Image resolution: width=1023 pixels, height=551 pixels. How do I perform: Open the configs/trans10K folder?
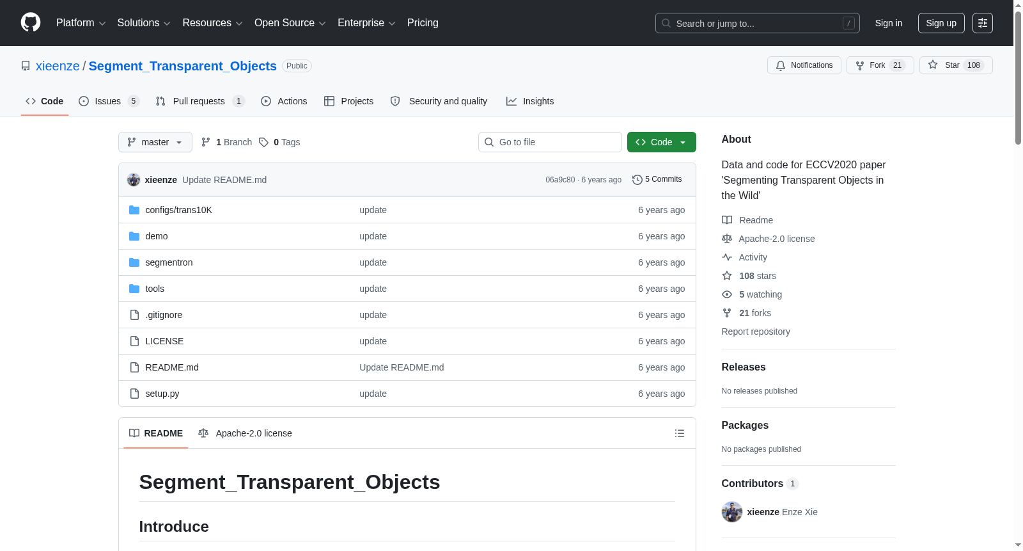point(178,210)
